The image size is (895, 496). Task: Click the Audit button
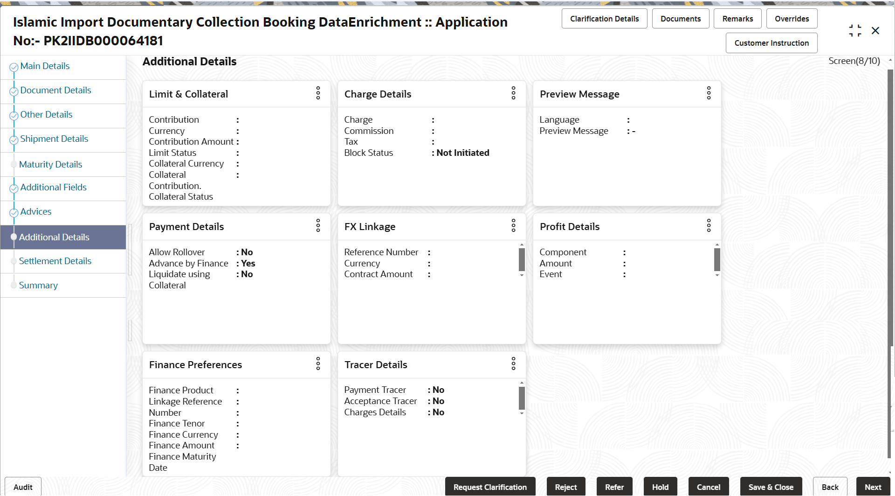23,487
